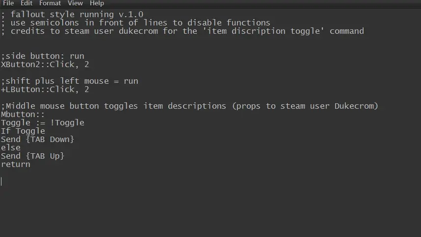
Task: Click the 'Mbutton::' hotkey line
Action: click(23, 115)
